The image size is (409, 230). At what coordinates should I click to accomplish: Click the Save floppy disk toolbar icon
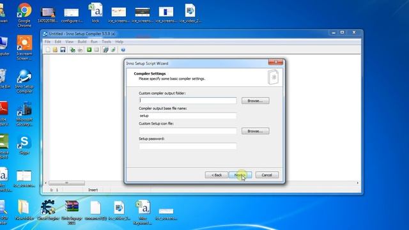[x=63, y=50]
